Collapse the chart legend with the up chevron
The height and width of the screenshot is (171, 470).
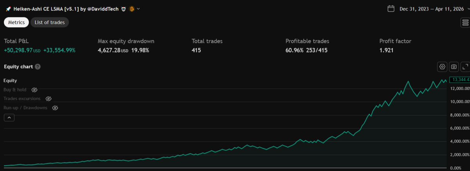coord(9,118)
